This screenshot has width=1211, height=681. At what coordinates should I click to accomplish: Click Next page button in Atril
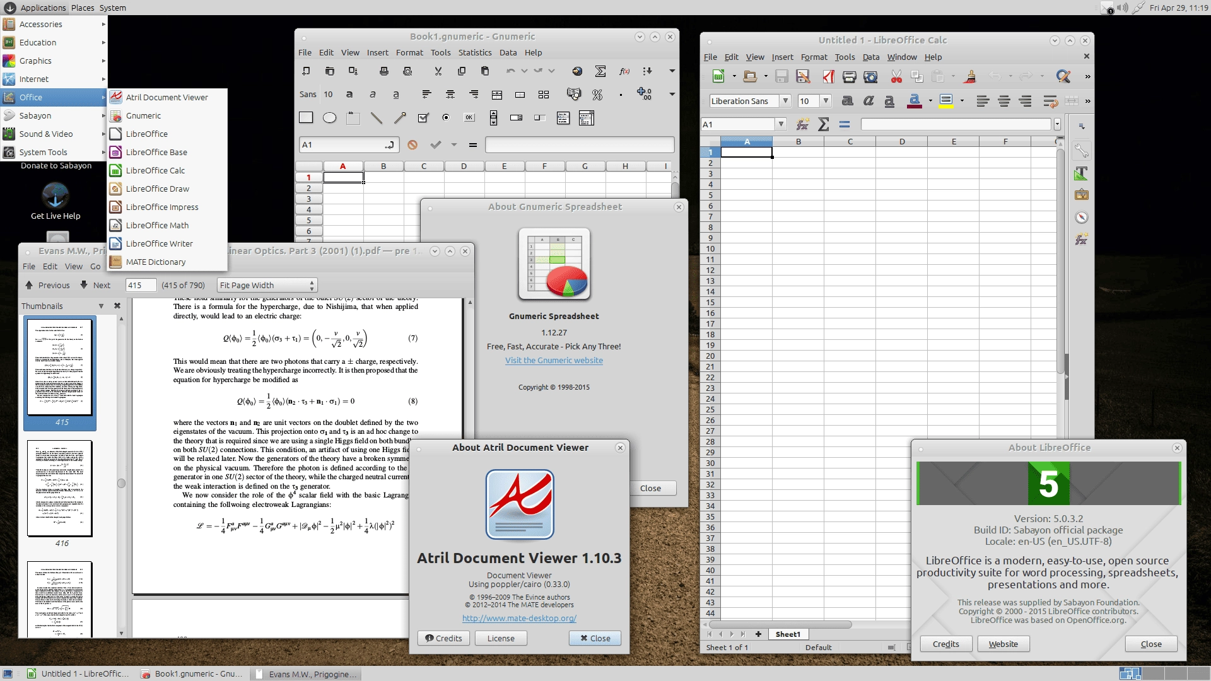coord(95,286)
